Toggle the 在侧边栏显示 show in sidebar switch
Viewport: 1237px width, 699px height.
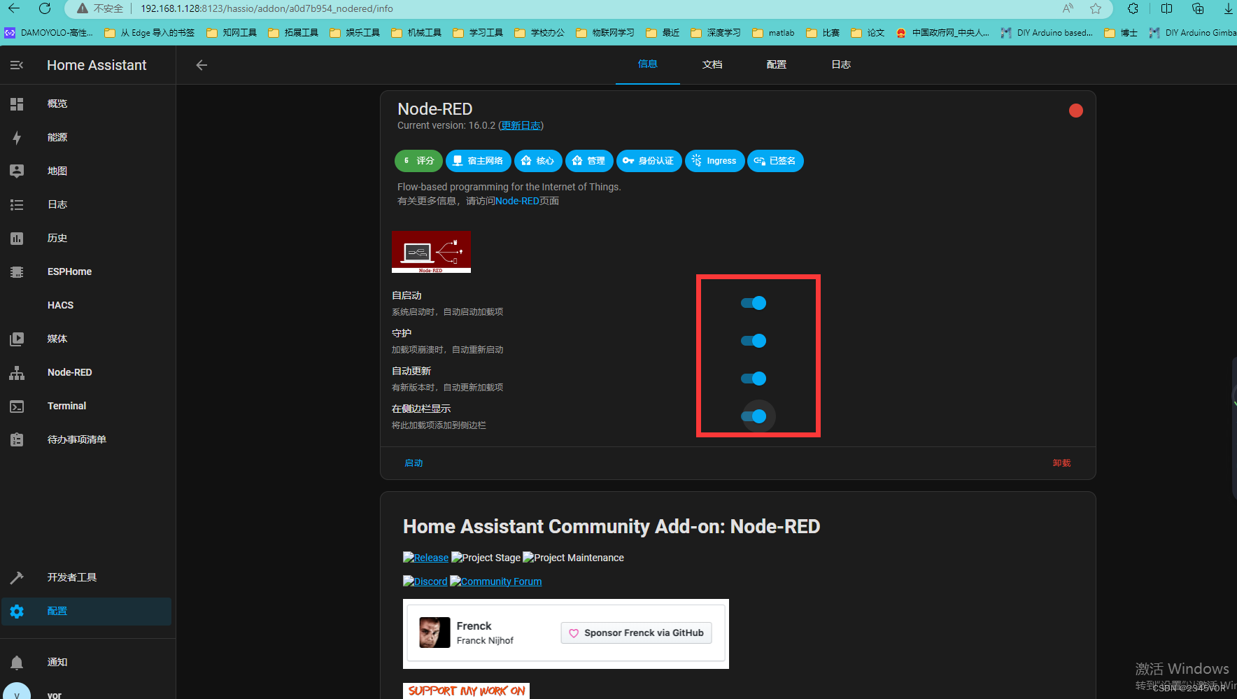(754, 416)
